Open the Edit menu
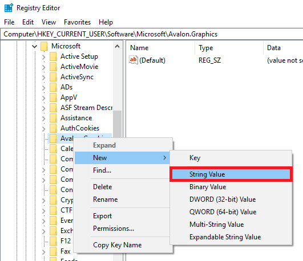This screenshot has height=261, width=303. coord(28,22)
